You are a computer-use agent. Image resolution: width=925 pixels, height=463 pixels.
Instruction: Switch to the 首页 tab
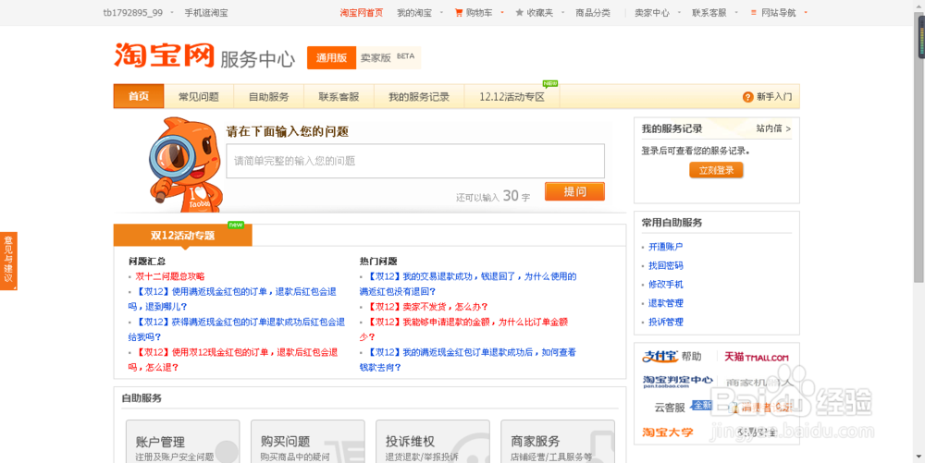click(x=139, y=97)
